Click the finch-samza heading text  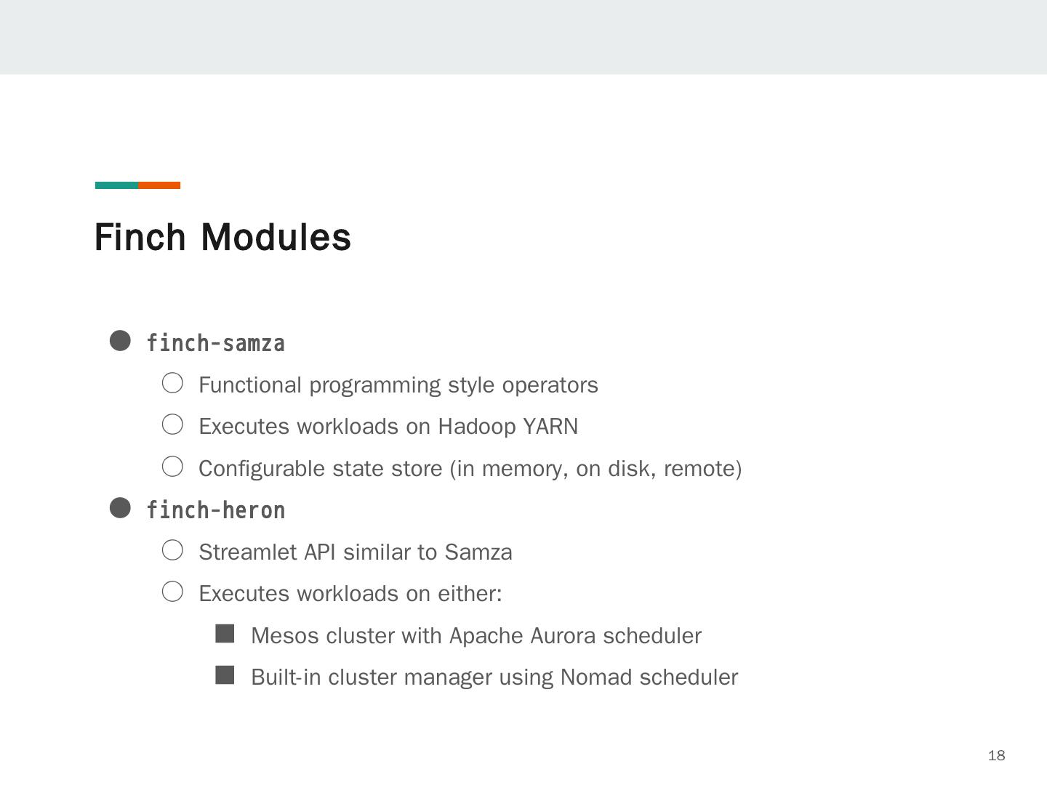[216, 343]
